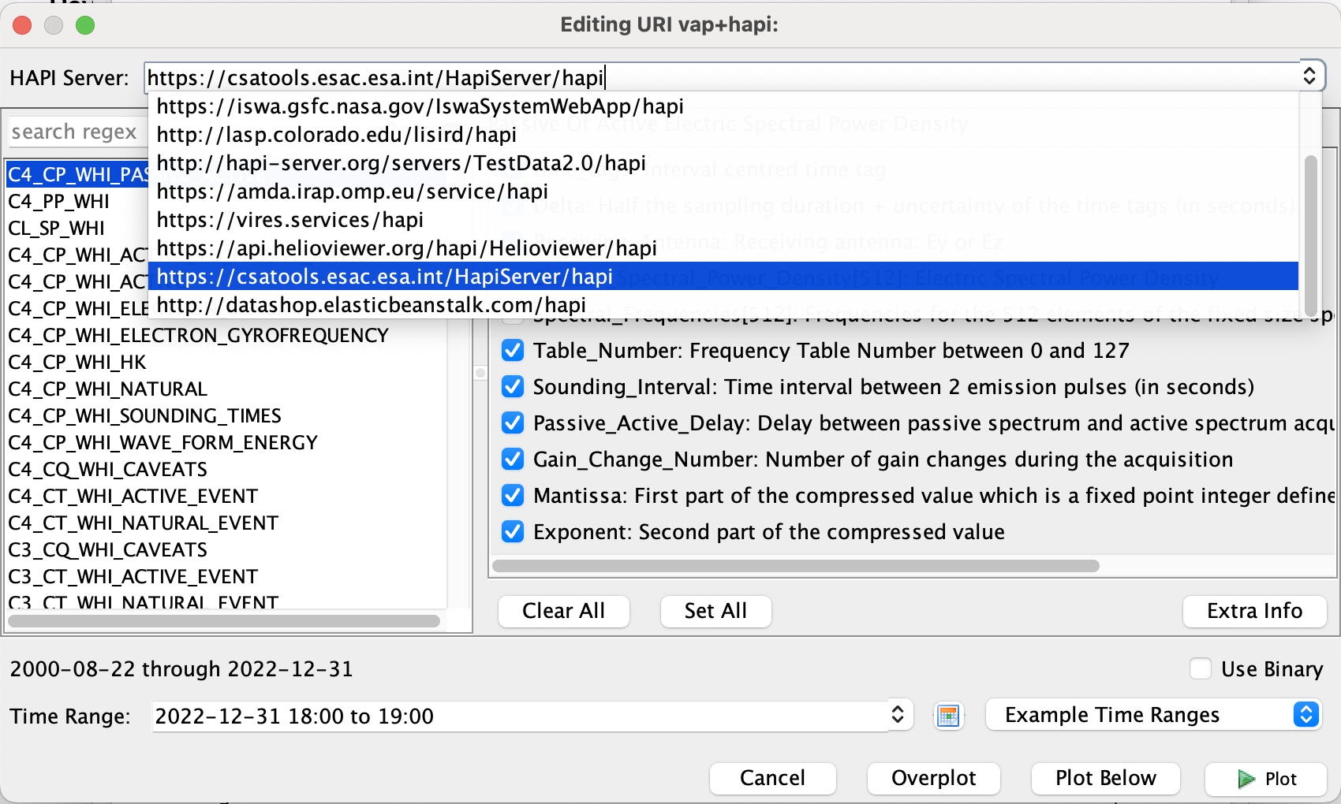Image resolution: width=1341 pixels, height=804 pixels.
Task: Choose iswa.gsfc.nasa.gov server from the list
Action: (723, 106)
